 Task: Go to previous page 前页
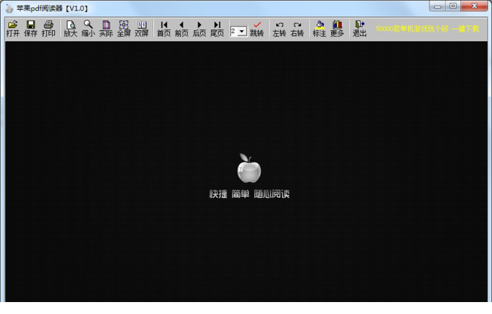(x=181, y=29)
